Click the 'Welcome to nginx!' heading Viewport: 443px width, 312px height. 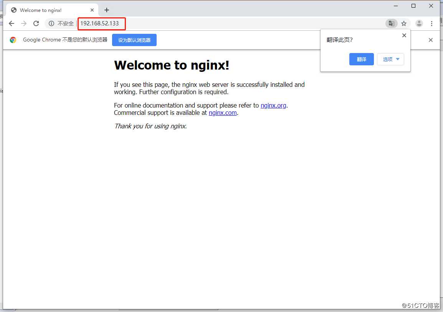172,65
